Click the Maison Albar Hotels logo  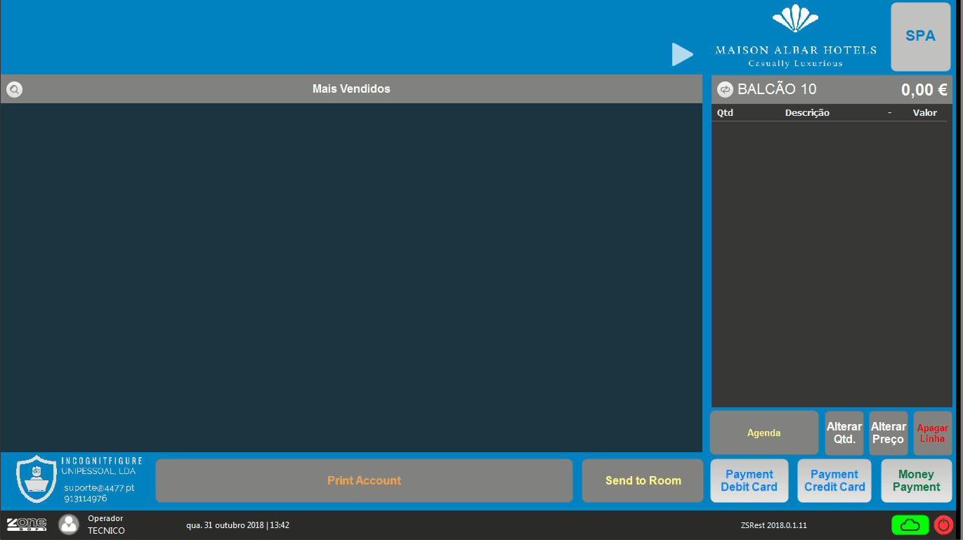click(796, 37)
